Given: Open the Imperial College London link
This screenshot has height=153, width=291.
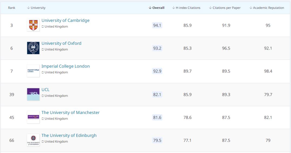Looking at the screenshot, I should coord(65,66).
